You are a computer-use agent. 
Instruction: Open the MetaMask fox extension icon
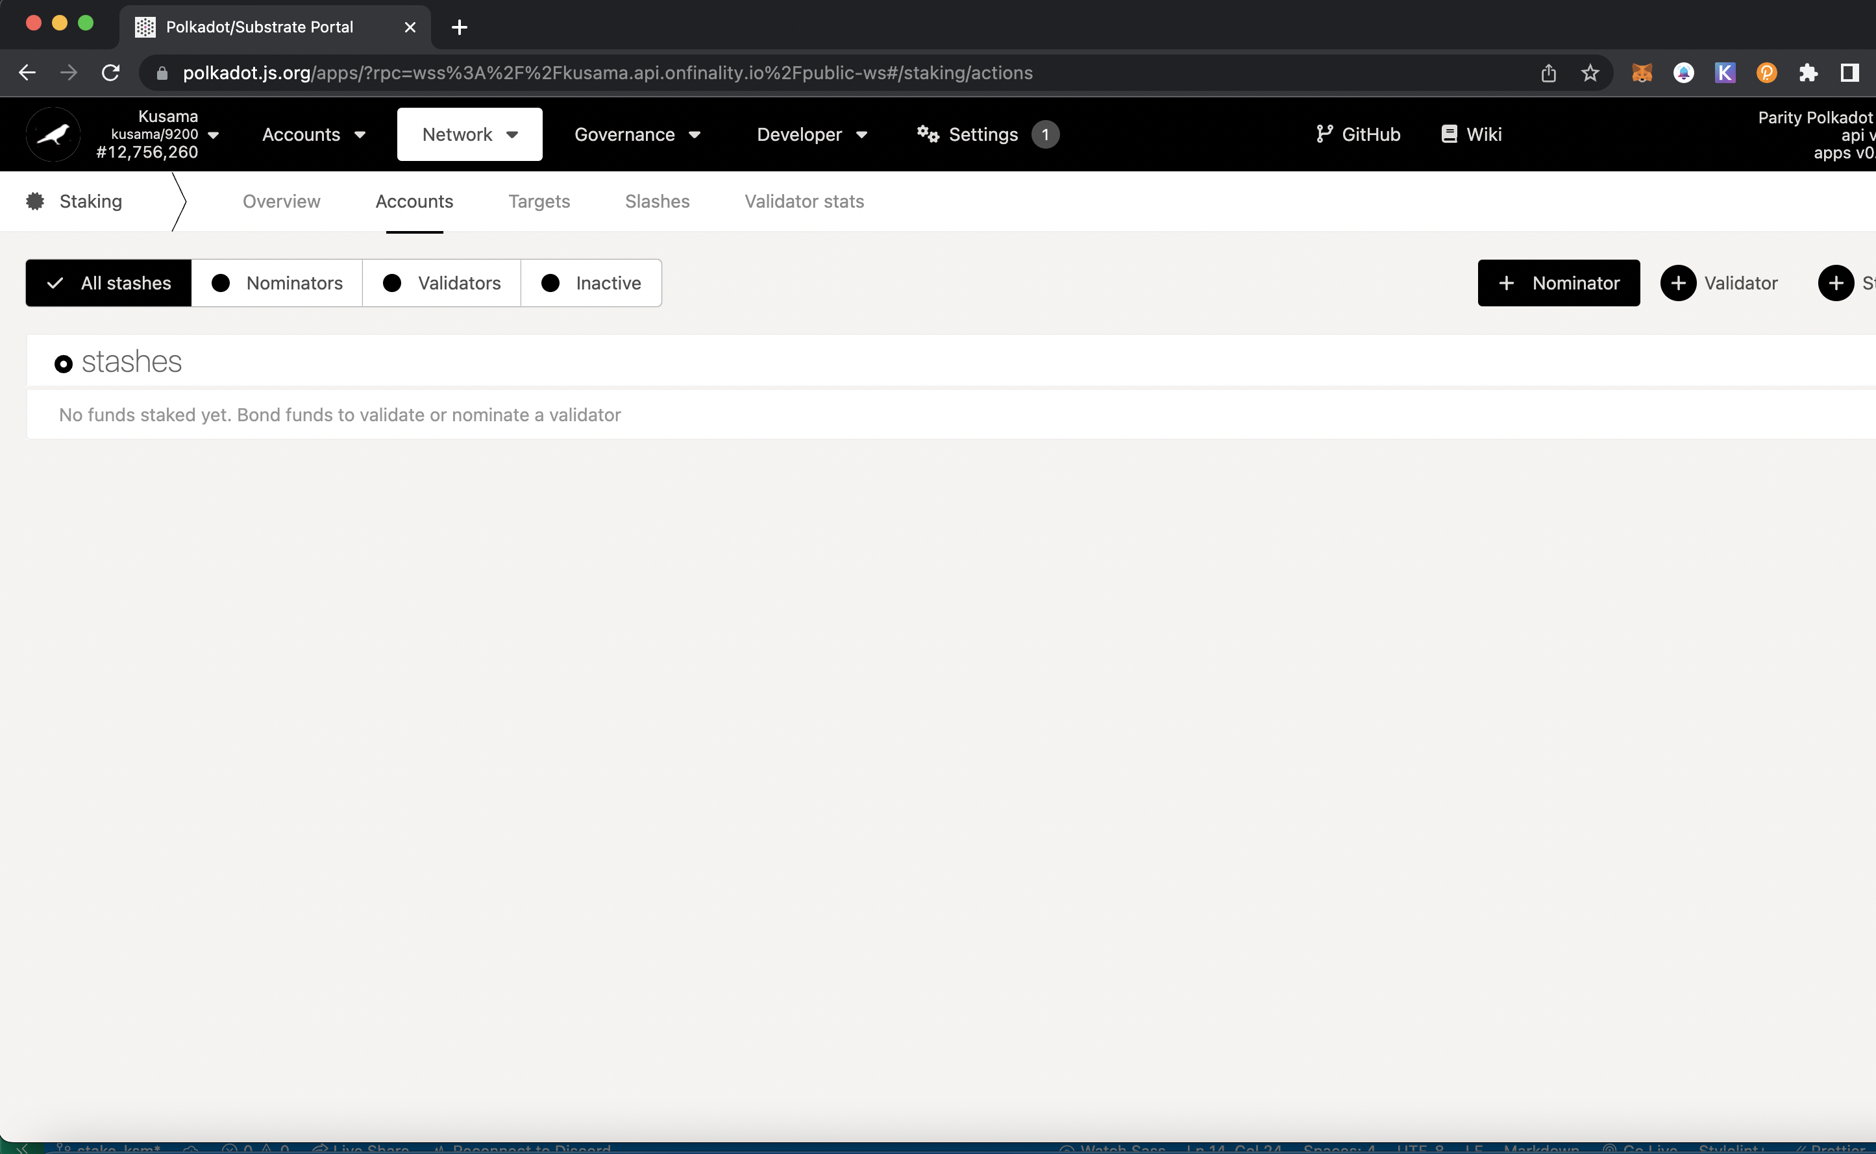point(1642,73)
